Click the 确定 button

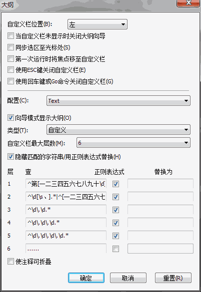[x=86, y=278]
